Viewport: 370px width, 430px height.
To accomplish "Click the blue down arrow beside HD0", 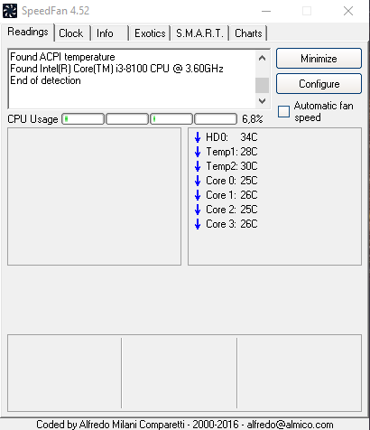I will click(198, 137).
